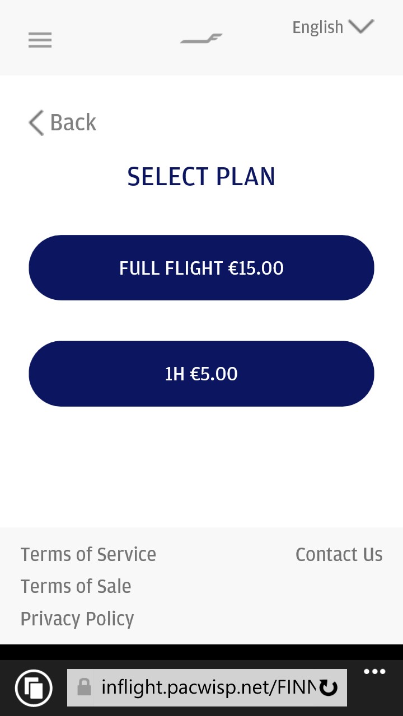403x716 pixels.
Task: Click the Finnair logo in the header
Action: 201,39
